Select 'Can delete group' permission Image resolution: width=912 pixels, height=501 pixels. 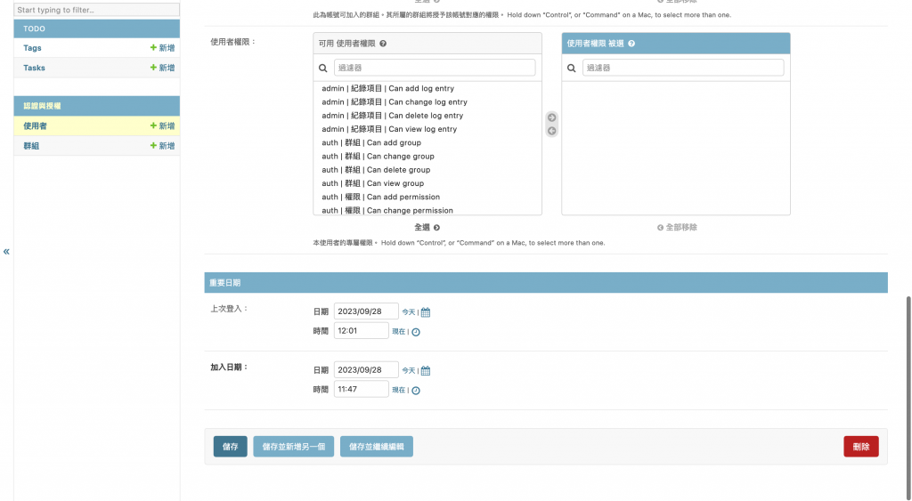point(427,170)
